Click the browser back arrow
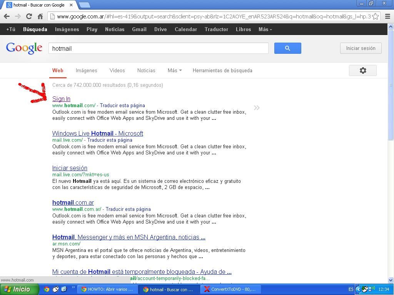Viewport: 394px width, 295px height. click(7, 17)
